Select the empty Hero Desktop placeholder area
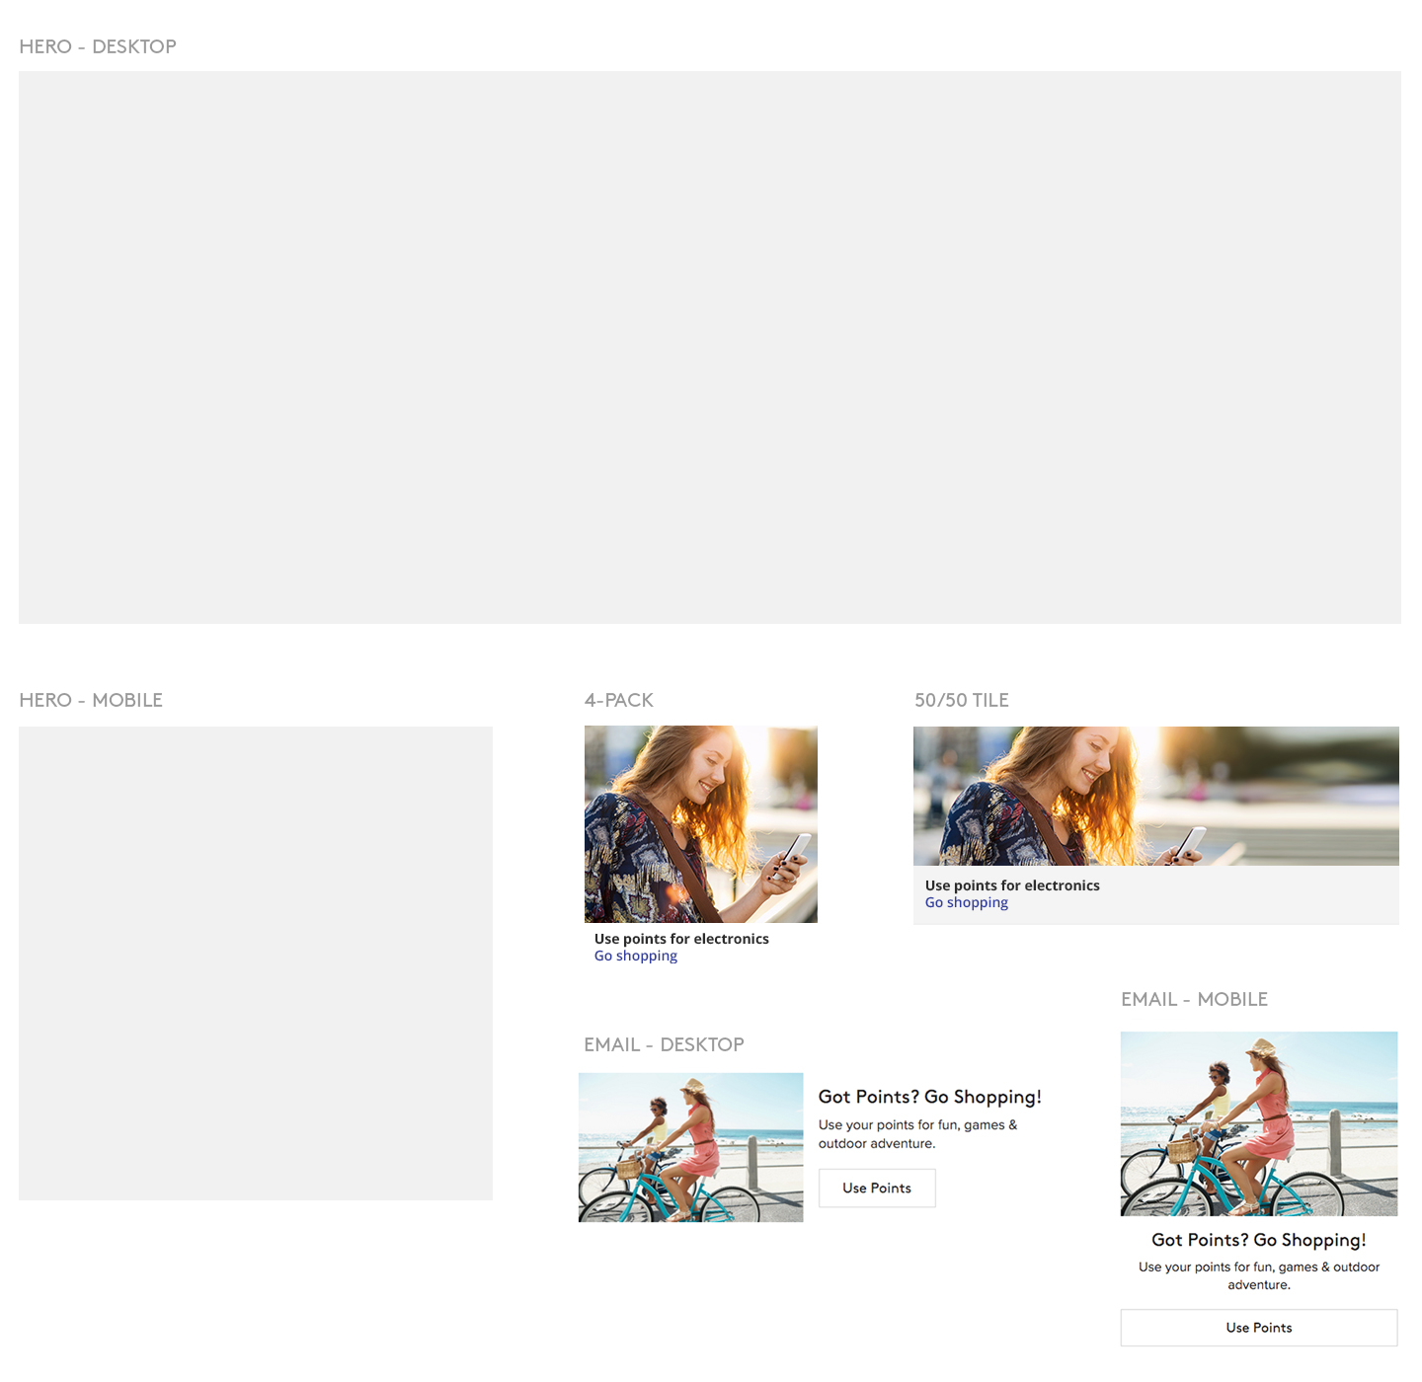This screenshot has width=1422, height=1382. click(709, 346)
